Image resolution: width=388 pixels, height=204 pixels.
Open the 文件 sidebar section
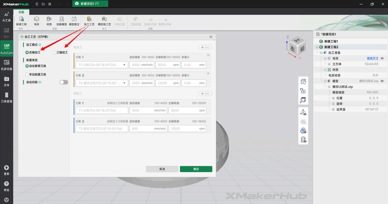(x=6, y=82)
